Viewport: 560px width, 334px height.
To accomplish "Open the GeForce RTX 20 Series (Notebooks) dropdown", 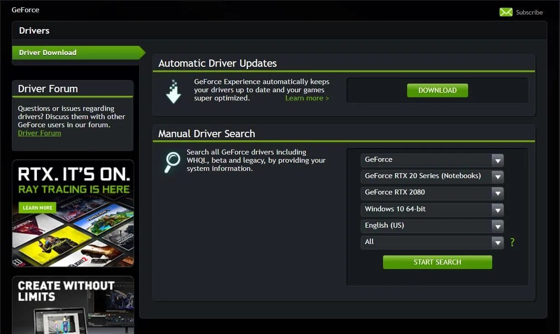I will (x=498, y=177).
